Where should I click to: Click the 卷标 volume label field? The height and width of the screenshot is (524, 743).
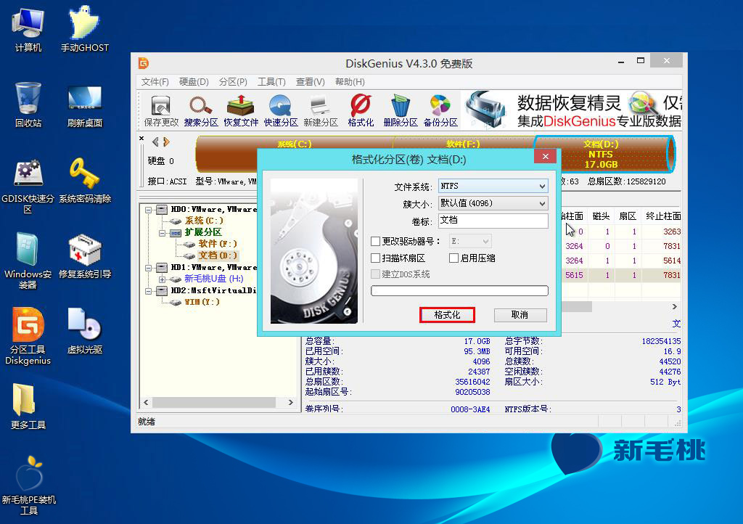tap(493, 221)
